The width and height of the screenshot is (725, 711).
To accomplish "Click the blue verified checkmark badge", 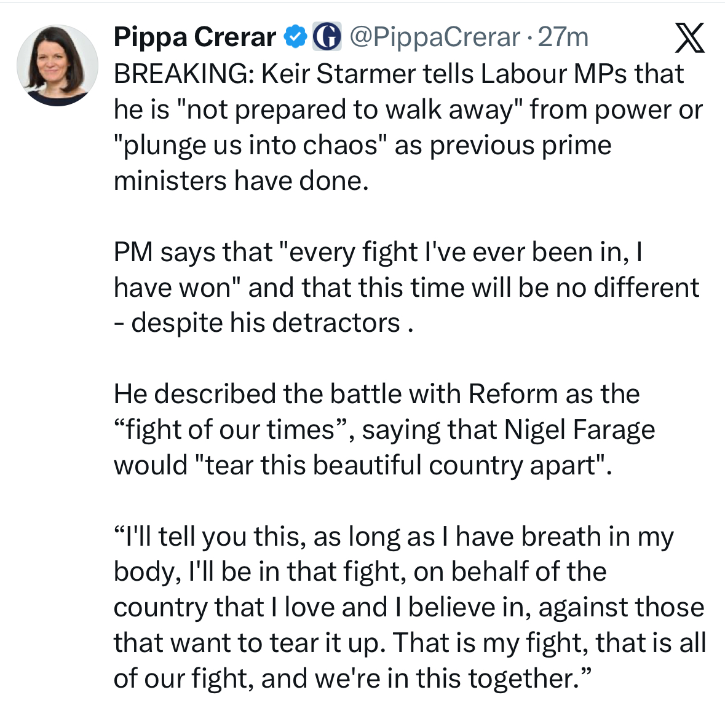I will (x=295, y=37).
